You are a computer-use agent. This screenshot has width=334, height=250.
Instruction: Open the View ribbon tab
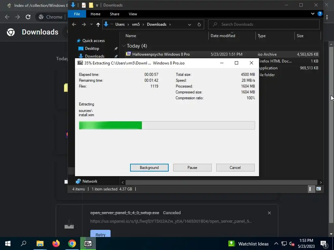coord(133,14)
